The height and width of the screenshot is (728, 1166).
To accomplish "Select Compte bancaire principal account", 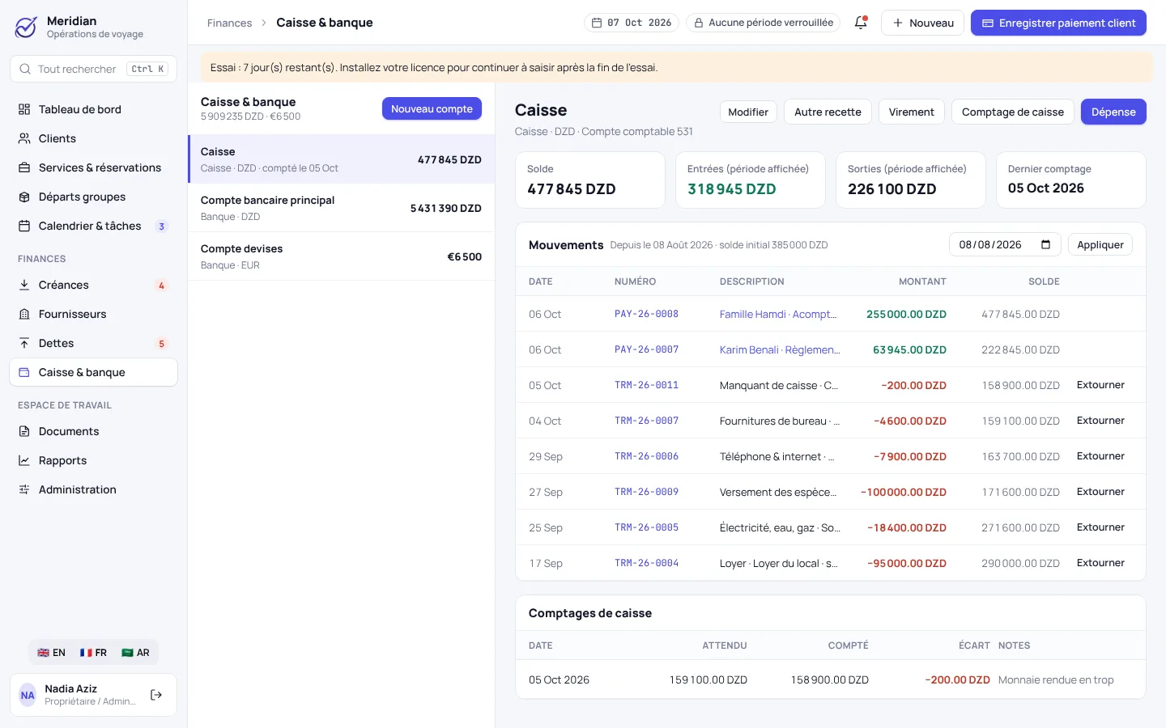I will (x=341, y=208).
